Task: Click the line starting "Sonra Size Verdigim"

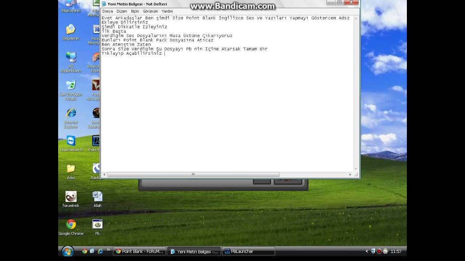Action: [185, 49]
